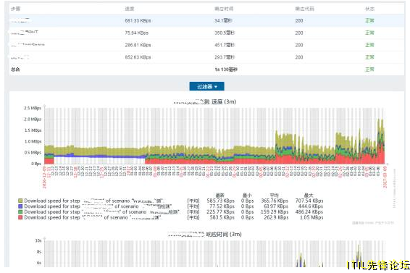Viewport: 410px width, 273px height.
Task: Expand the 过滤器 filter dropdown button
Action: 206,86
